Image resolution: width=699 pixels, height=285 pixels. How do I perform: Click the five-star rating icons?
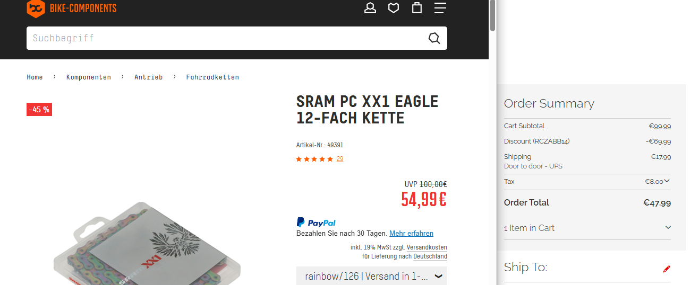(x=314, y=159)
